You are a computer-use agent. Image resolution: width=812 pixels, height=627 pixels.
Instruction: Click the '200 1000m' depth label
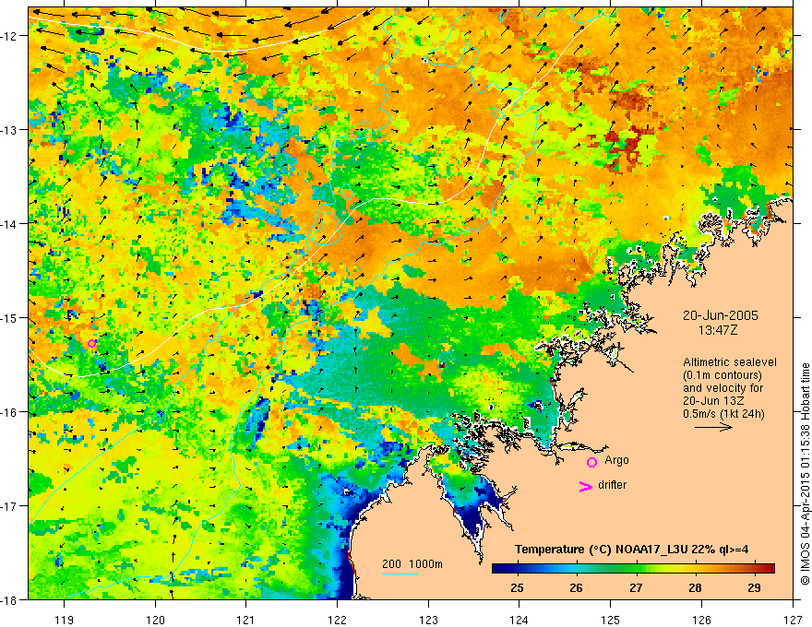click(x=412, y=564)
